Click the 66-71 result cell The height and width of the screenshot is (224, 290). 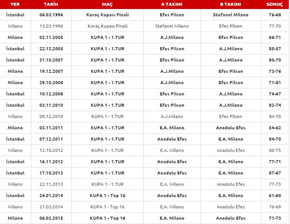[x=275, y=37]
